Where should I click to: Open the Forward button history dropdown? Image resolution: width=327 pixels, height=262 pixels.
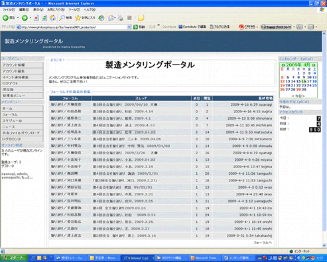tap(31, 18)
